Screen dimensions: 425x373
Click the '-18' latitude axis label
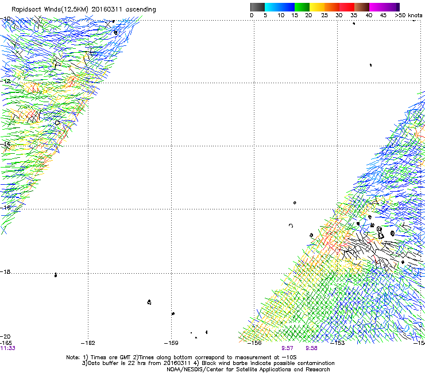5,271
